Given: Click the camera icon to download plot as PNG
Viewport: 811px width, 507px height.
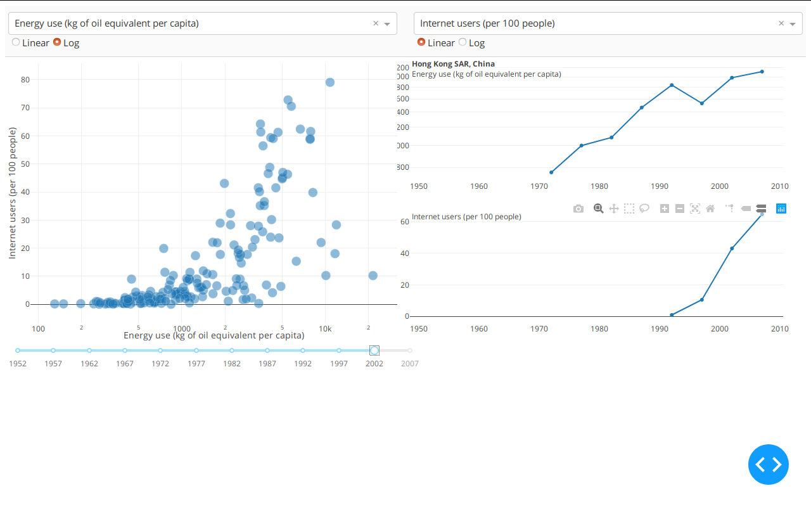Looking at the screenshot, I should coord(578,209).
